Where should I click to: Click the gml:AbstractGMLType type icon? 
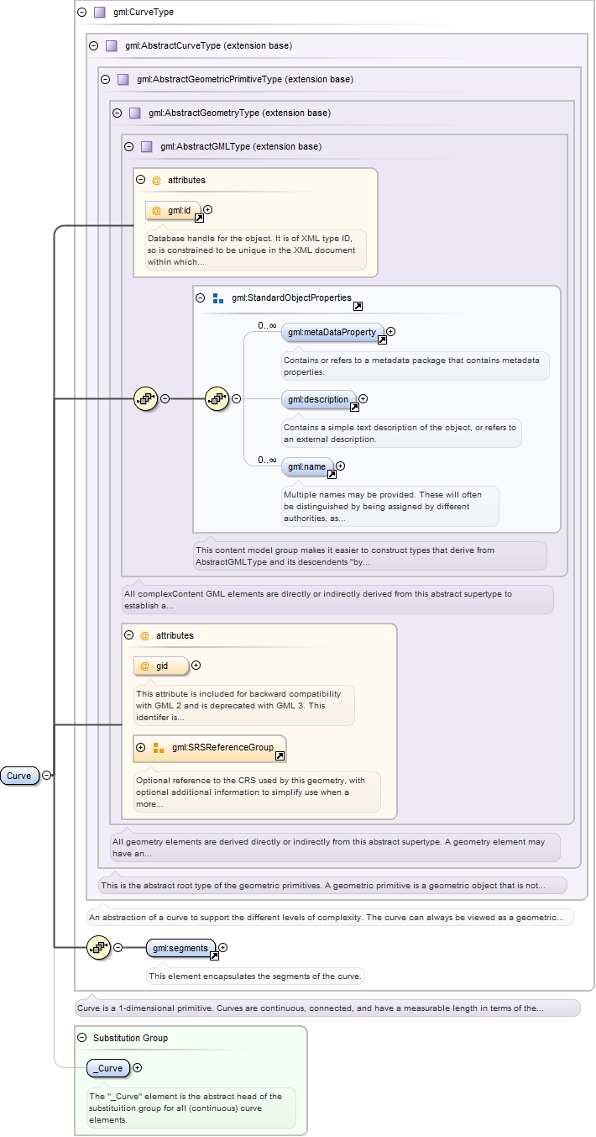click(147, 146)
